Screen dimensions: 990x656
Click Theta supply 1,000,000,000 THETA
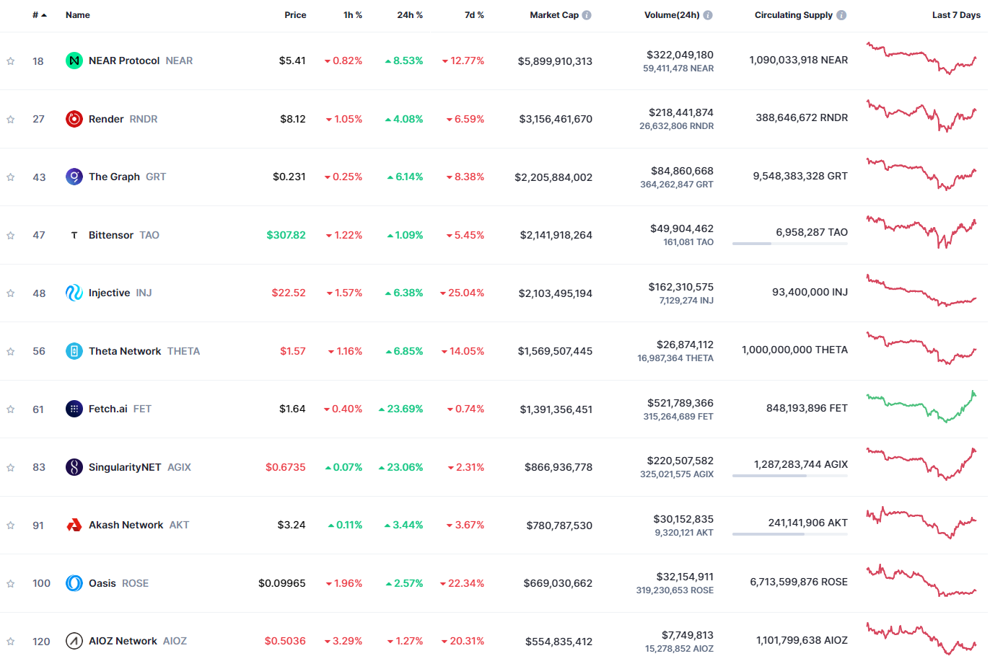[794, 350]
